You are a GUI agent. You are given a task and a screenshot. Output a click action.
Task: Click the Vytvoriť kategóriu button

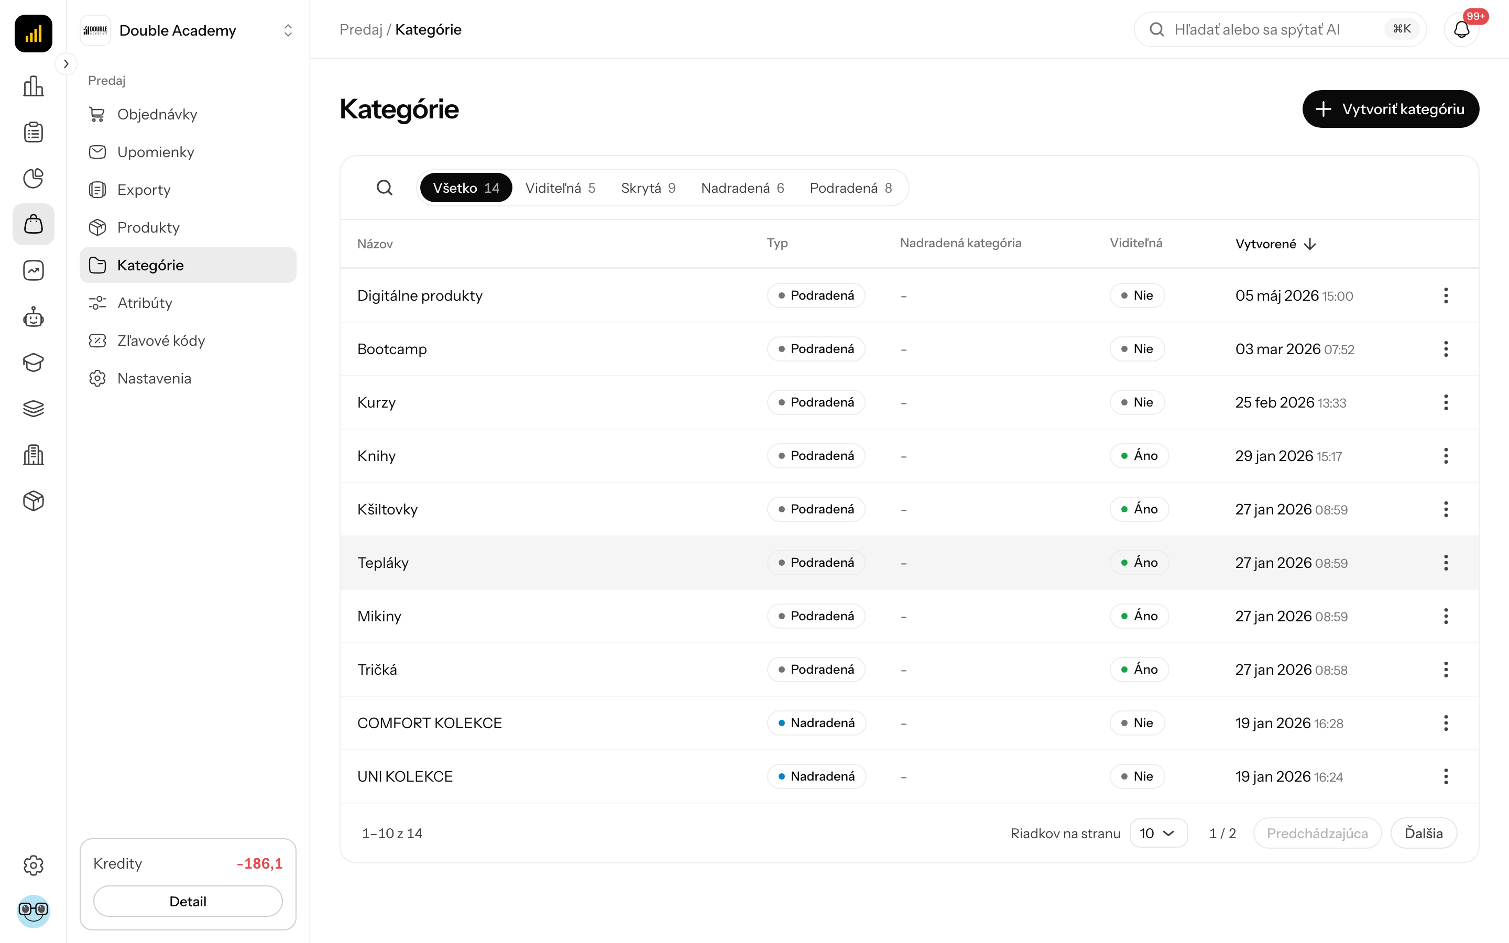point(1391,109)
